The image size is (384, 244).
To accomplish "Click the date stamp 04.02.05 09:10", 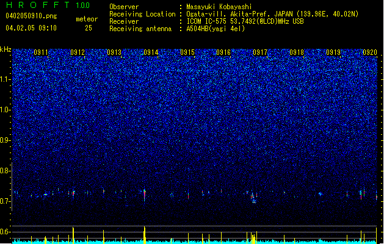I will (x=31, y=28).
